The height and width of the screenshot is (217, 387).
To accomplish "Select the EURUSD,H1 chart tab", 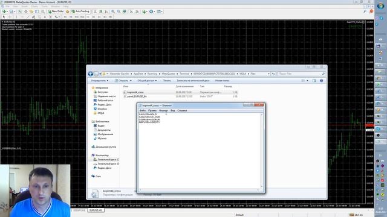I will tap(96, 210).
